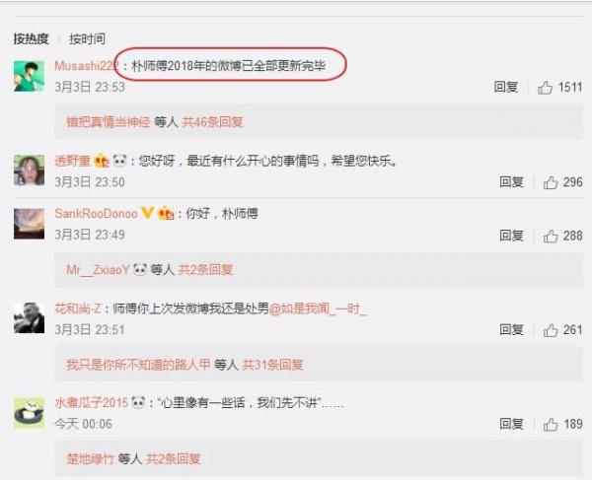Like 水煮瓜子2015's comment with 189 likes
The height and width of the screenshot is (480, 592).
(x=551, y=424)
